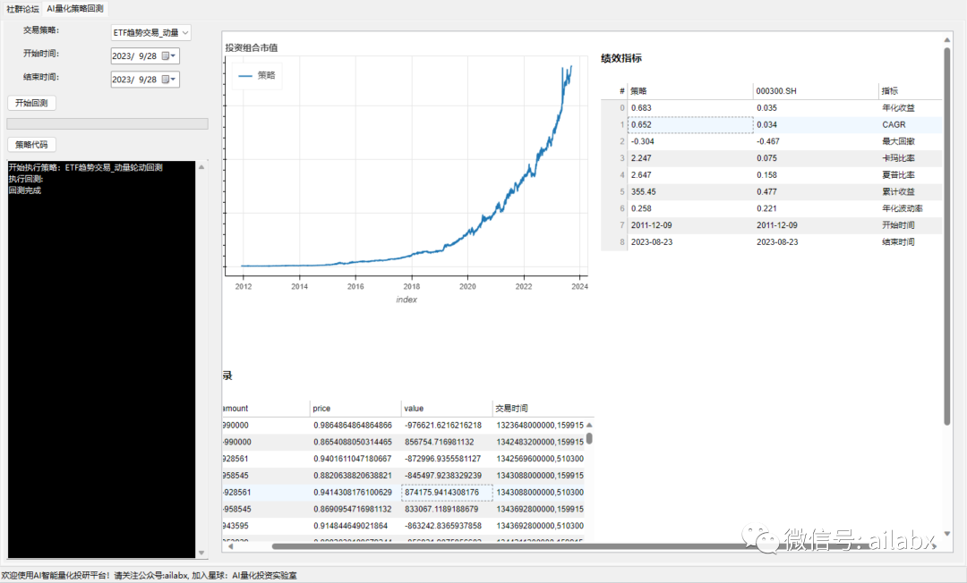Select the 0.258 年化波动率 cell
967x583 pixels.
pos(690,208)
